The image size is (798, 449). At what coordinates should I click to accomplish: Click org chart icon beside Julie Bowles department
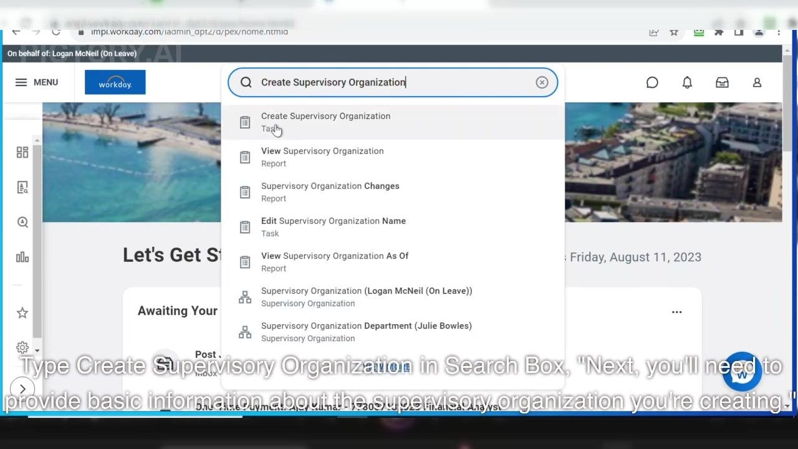click(x=245, y=332)
